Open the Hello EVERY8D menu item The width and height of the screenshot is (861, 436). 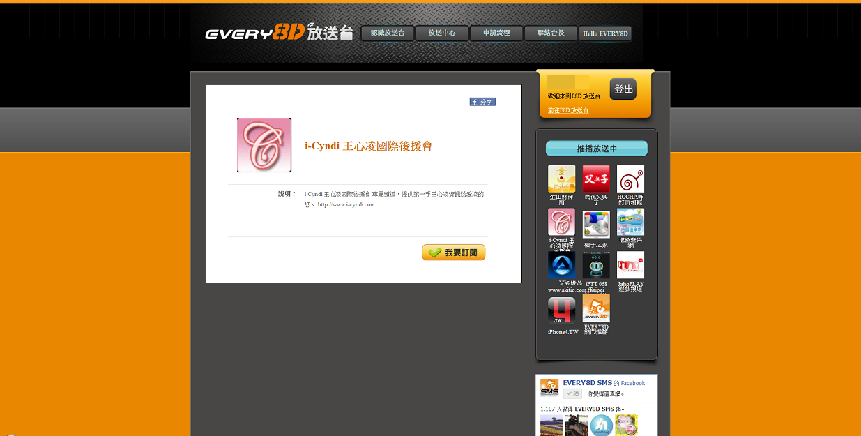605,33
